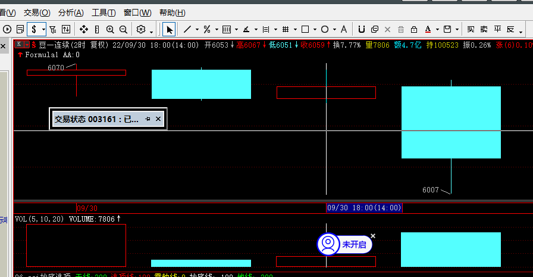Open the 帮助(H) menu
Screen dimensions: 533x277
point(173,13)
